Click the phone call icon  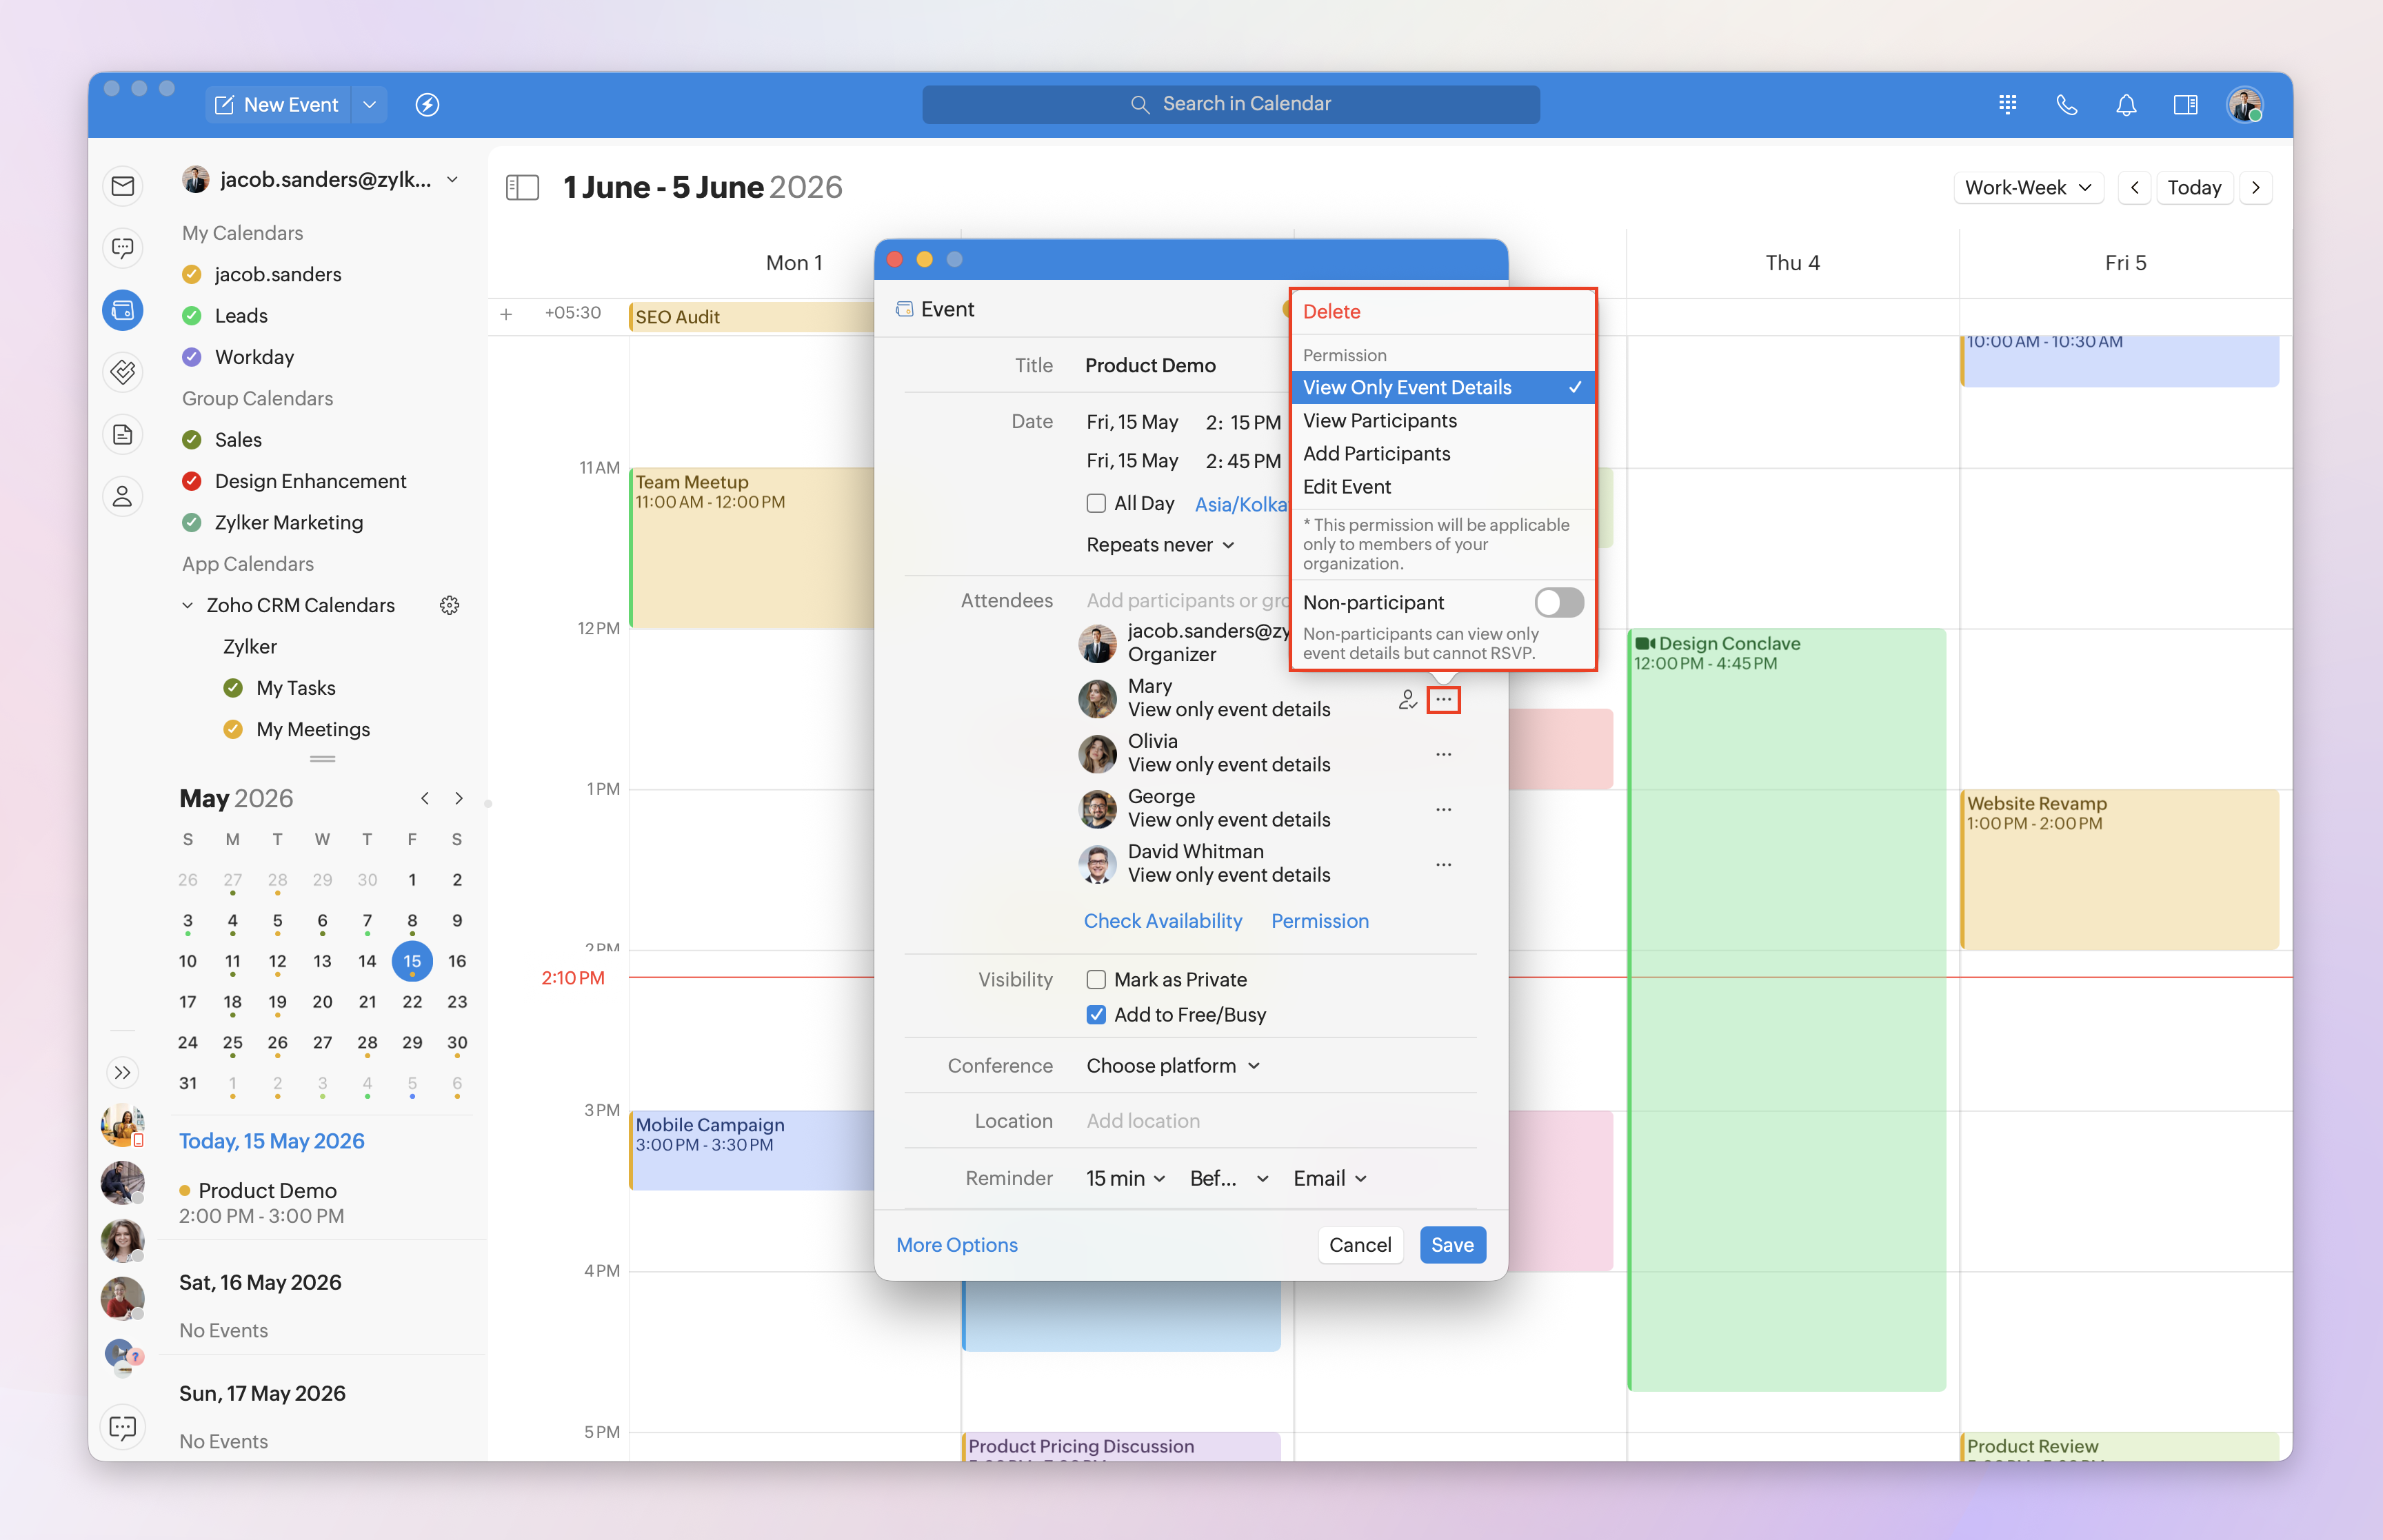(x=2067, y=105)
